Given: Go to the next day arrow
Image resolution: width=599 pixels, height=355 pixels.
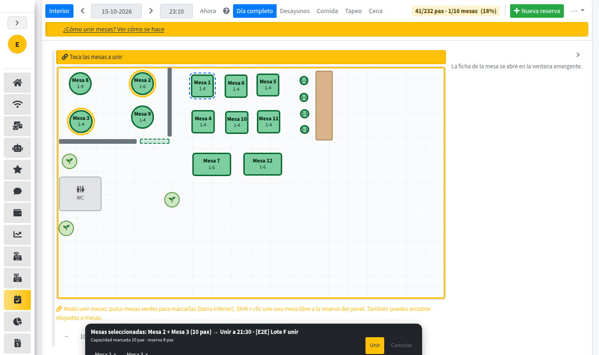Looking at the screenshot, I should click(151, 11).
